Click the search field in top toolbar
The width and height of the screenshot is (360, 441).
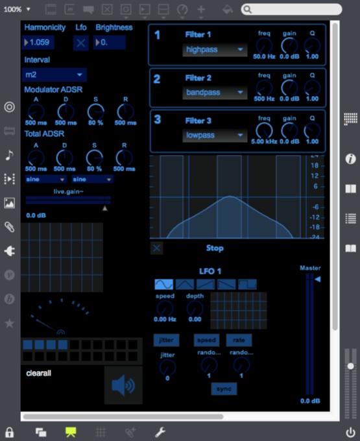tap(291, 9)
